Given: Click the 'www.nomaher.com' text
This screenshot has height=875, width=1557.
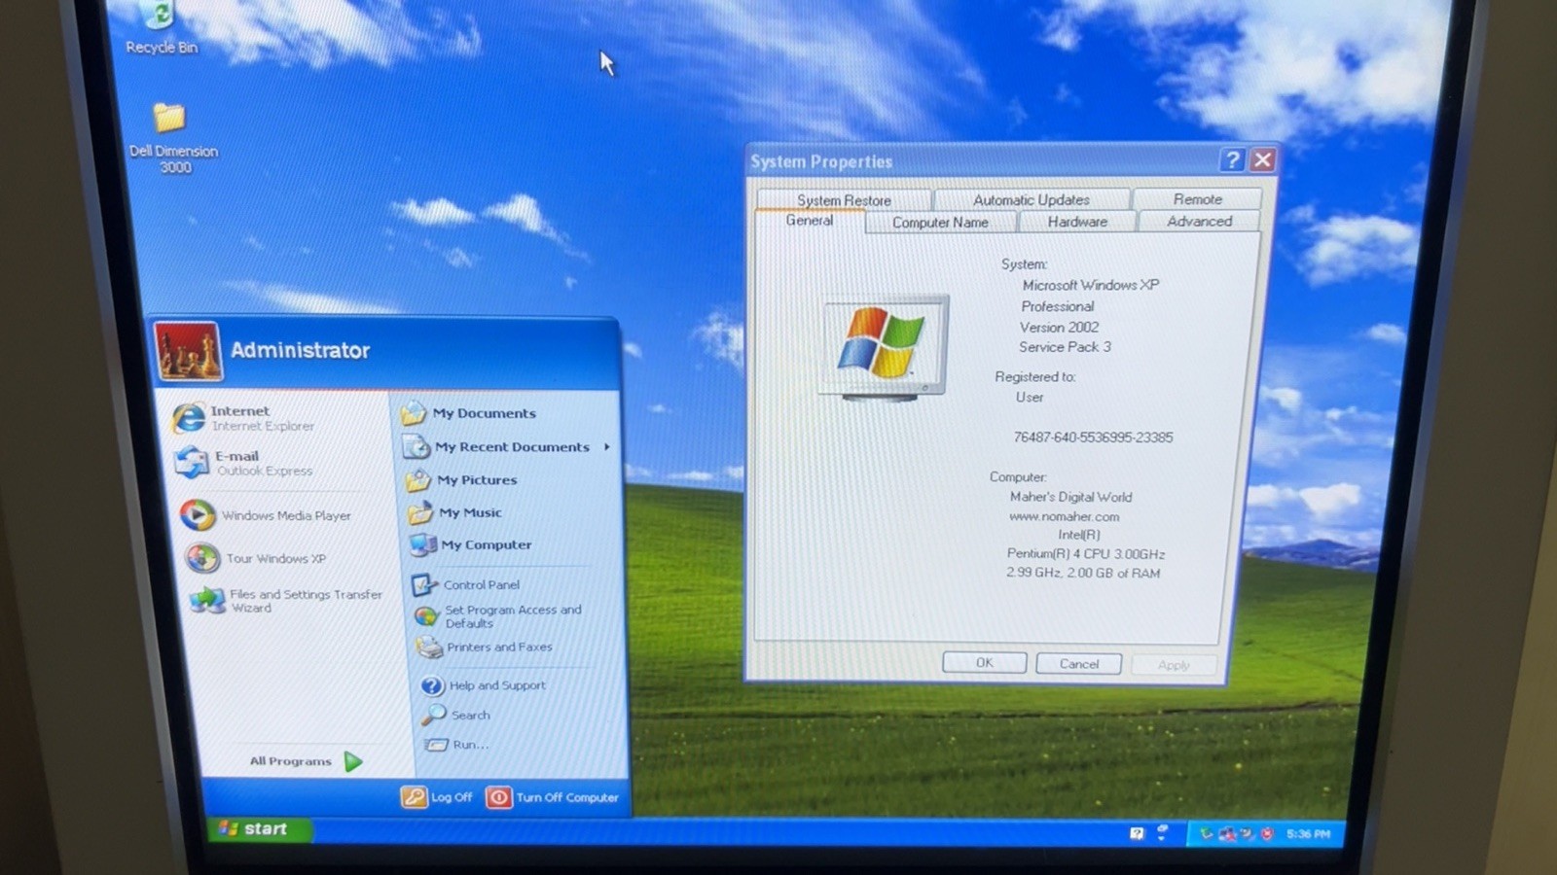Looking at the screenshot, I should coord(1064,516).
